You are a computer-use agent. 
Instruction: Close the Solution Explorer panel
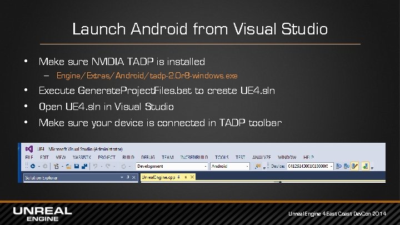pyautogui.click(x=134, y=177)
